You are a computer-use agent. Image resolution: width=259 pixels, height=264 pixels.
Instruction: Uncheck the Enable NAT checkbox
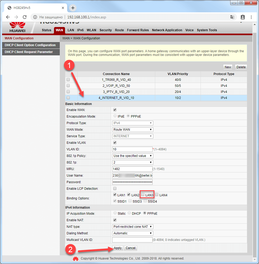click(x=115, y=220)
